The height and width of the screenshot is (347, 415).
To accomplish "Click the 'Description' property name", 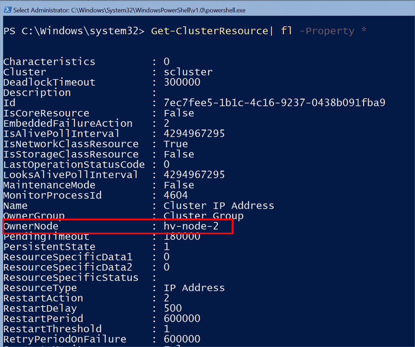I will [x=37, y=93].
